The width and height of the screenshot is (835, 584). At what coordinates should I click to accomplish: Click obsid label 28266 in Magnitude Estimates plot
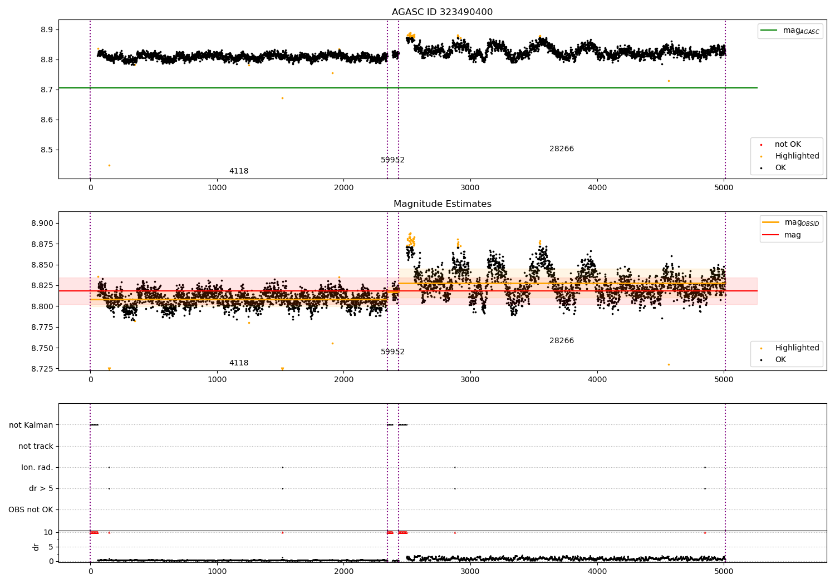[562, 341]
